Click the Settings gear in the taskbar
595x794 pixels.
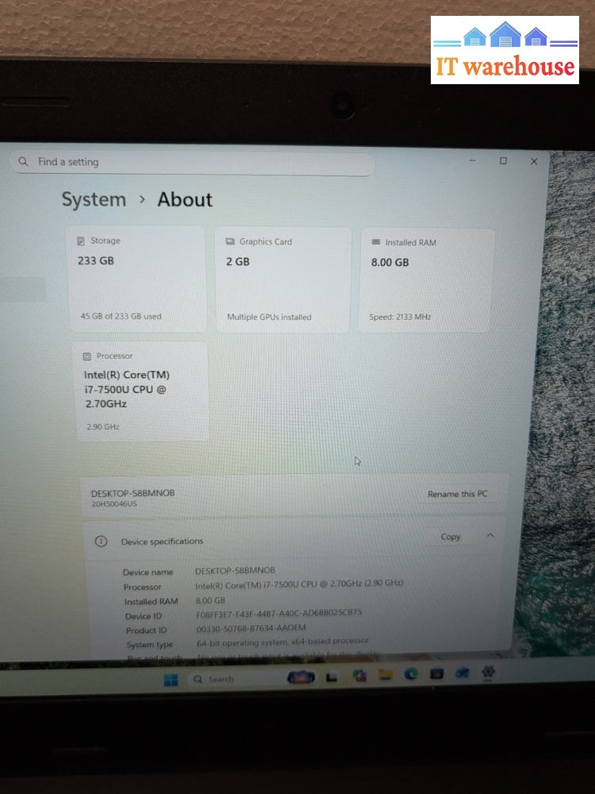click(x=488, y=672)
